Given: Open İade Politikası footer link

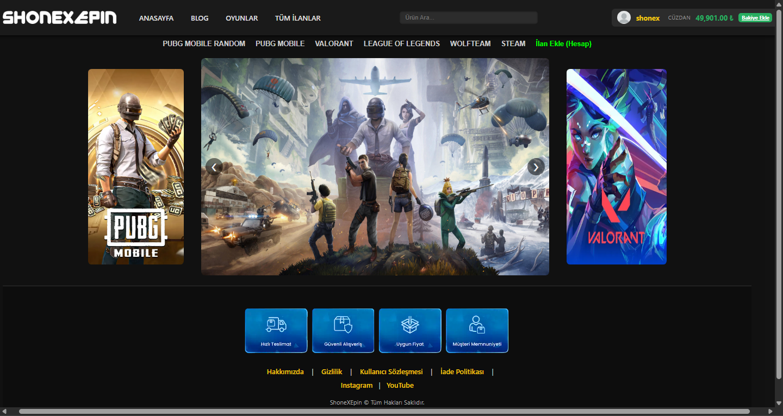Looking at the screenshot, I should [x=462, y=372].
